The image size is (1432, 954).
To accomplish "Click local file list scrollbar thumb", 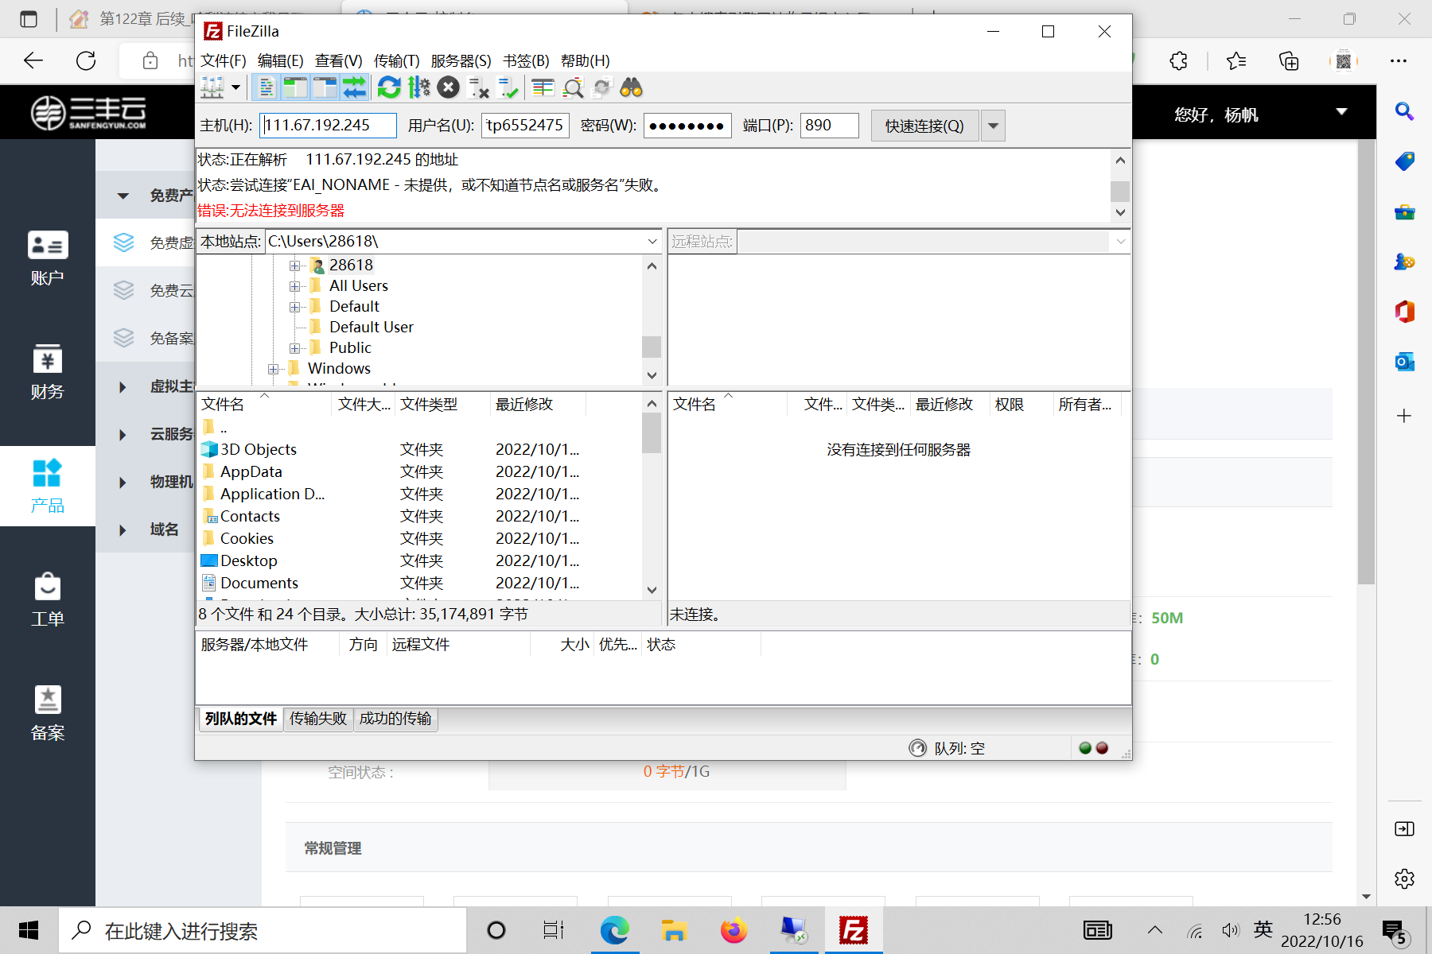I will 652,433.
